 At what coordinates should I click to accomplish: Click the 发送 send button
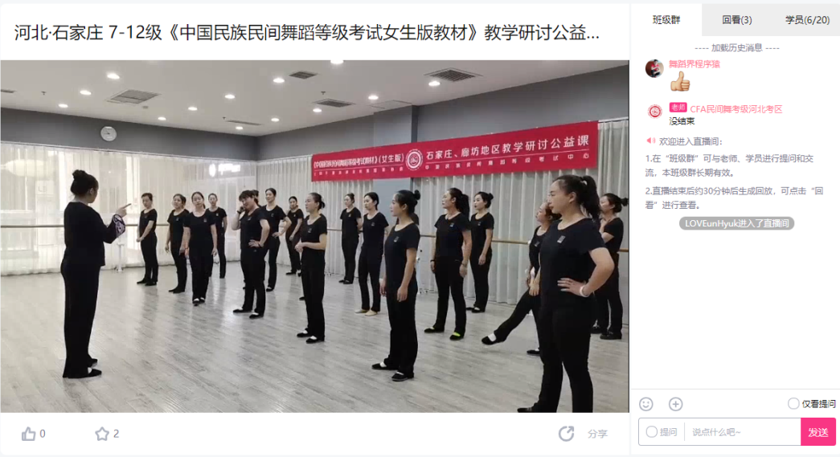coord(818,432)
